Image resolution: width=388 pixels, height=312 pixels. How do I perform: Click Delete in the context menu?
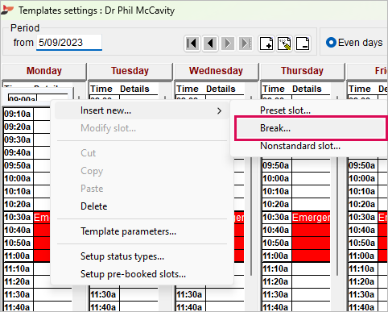(94, 206)
